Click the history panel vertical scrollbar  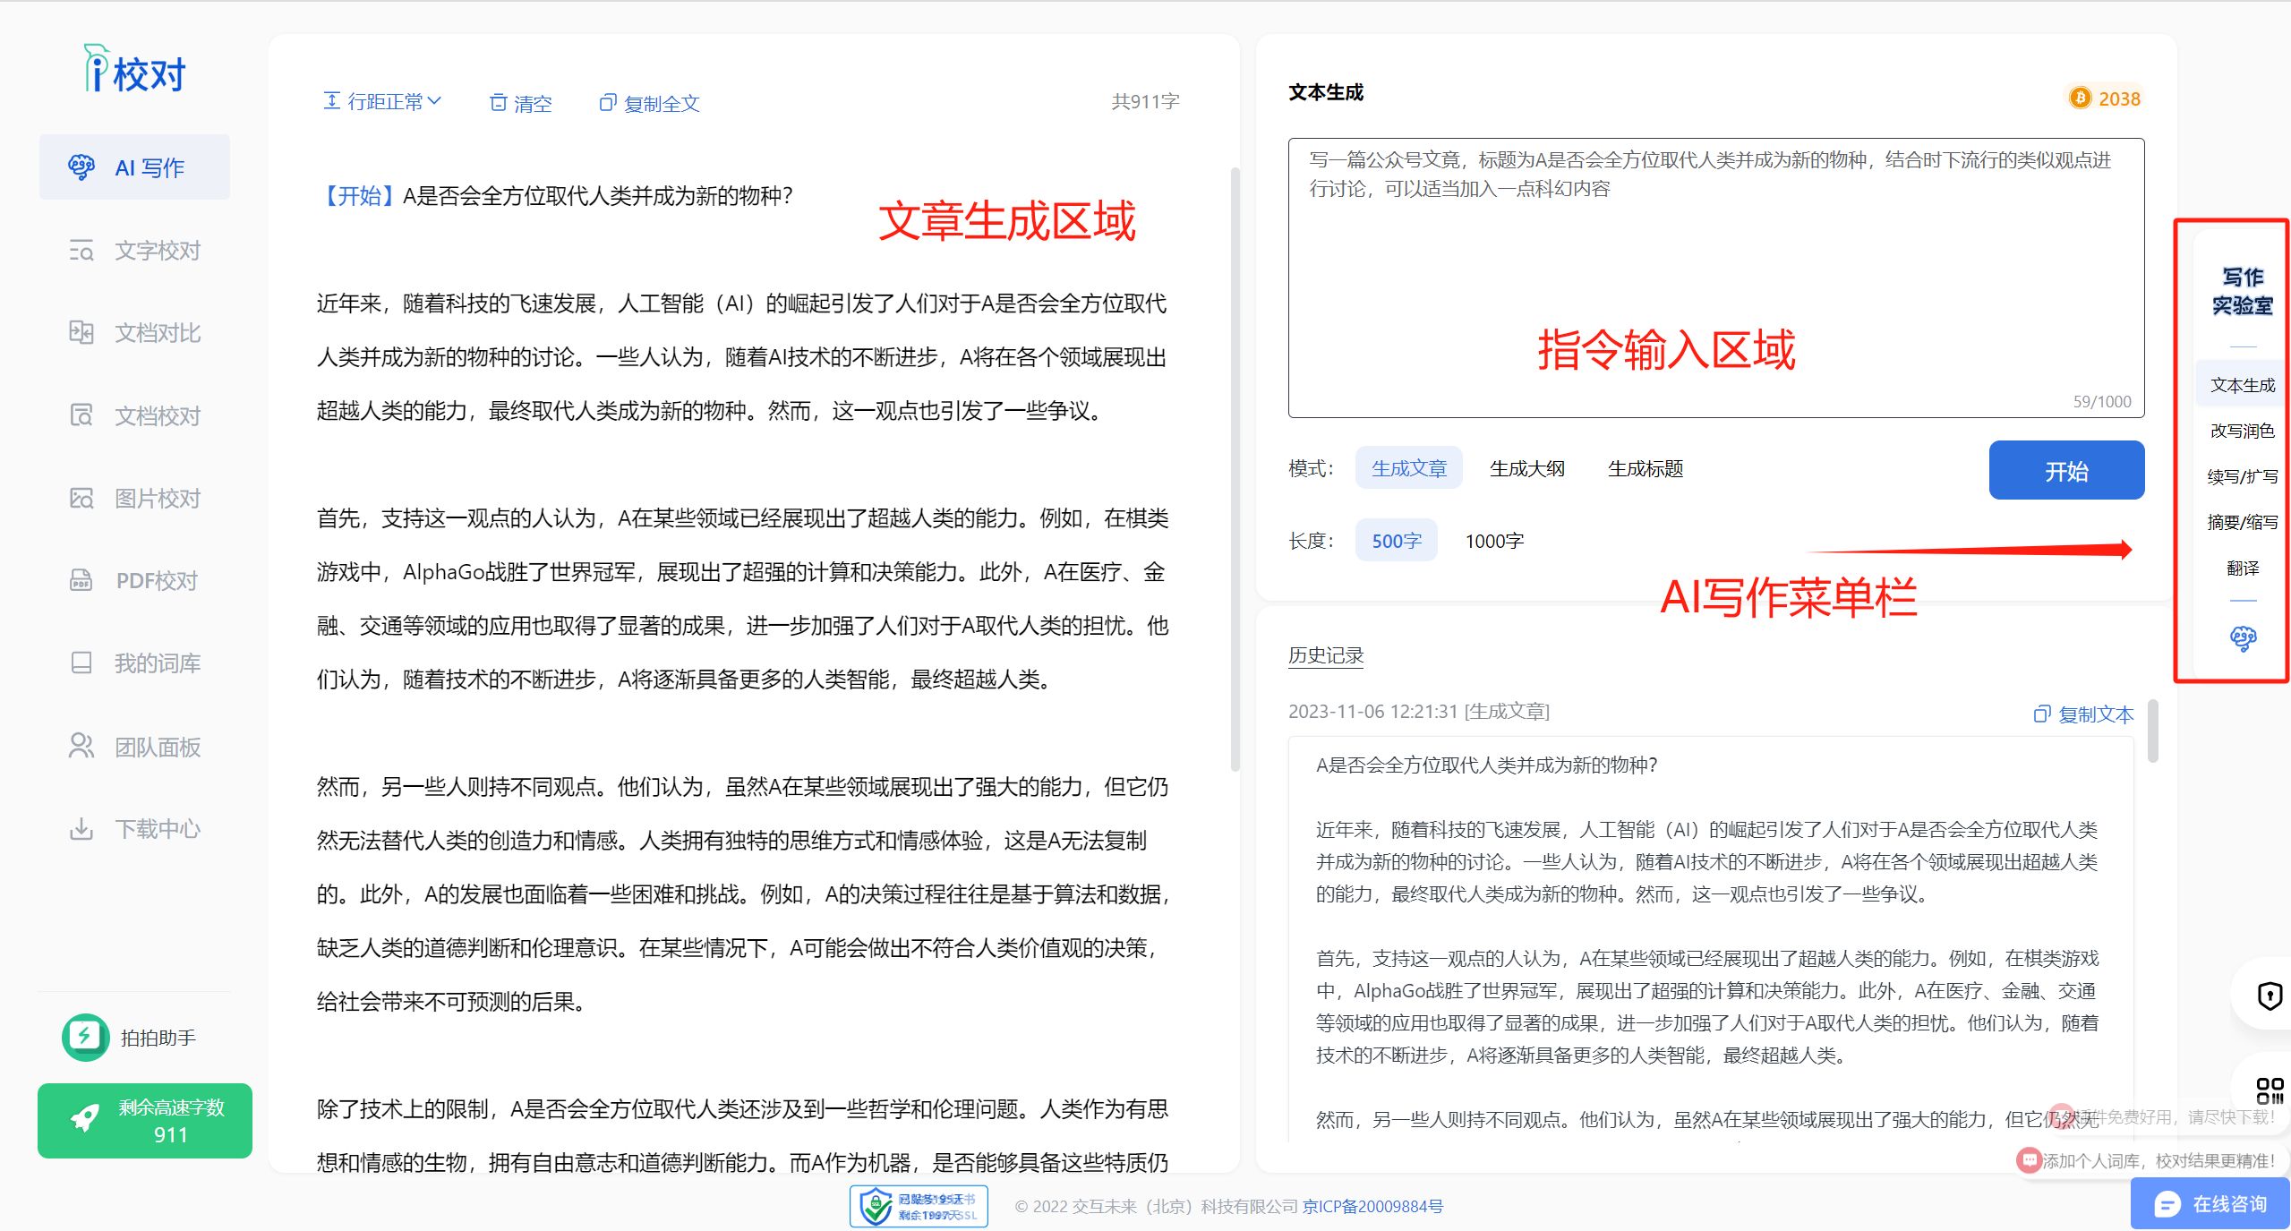[2152, 730]
